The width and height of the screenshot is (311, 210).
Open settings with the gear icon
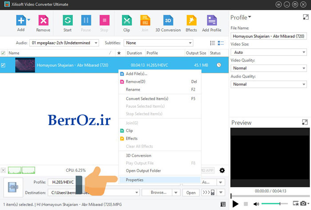pyautogui.click(x=222, y=170)
